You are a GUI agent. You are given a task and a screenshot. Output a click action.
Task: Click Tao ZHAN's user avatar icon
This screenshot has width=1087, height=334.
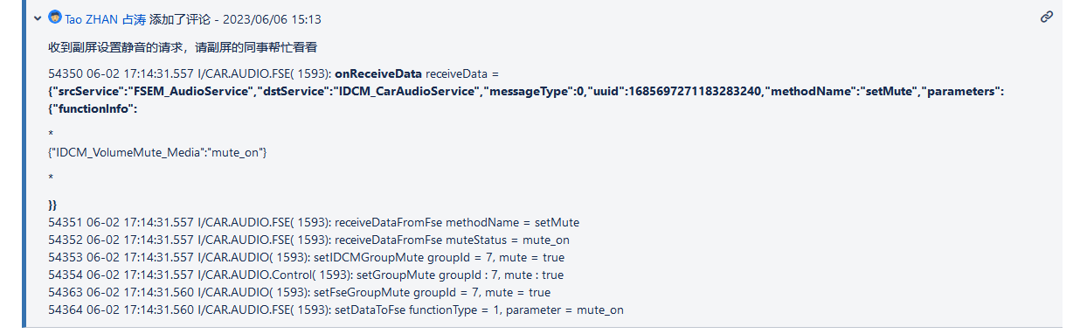[55, 17]
